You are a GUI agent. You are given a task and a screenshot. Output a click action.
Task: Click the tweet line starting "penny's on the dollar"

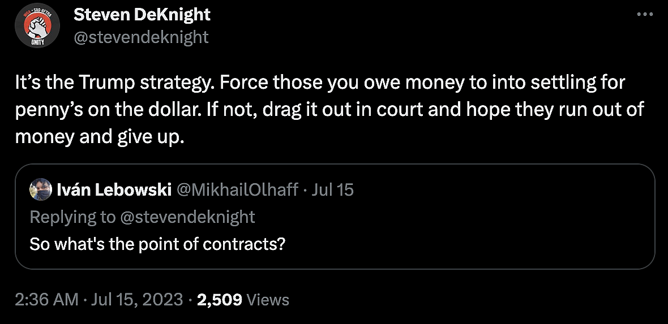tap(329, 109)
